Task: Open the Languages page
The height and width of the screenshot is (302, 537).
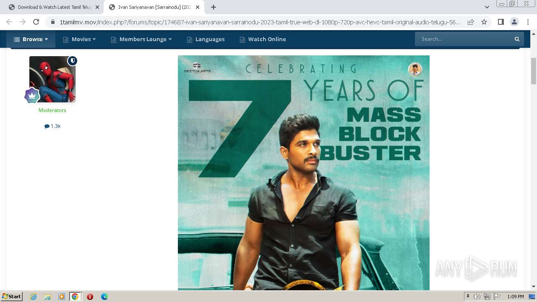Action: click(x=206, y=39)
